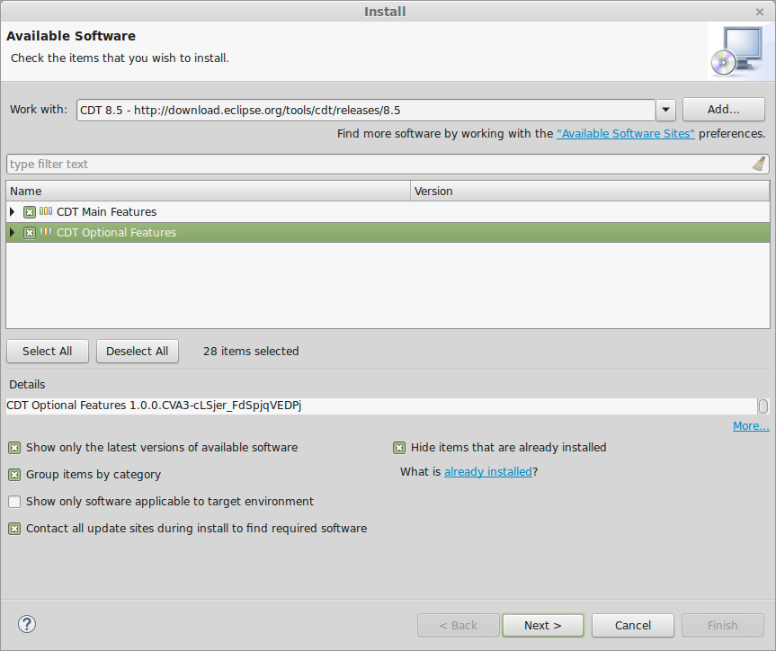Toggle Contact all update sites during install checkbox
The height and width of the screenshot is (651, 776).
14,529
